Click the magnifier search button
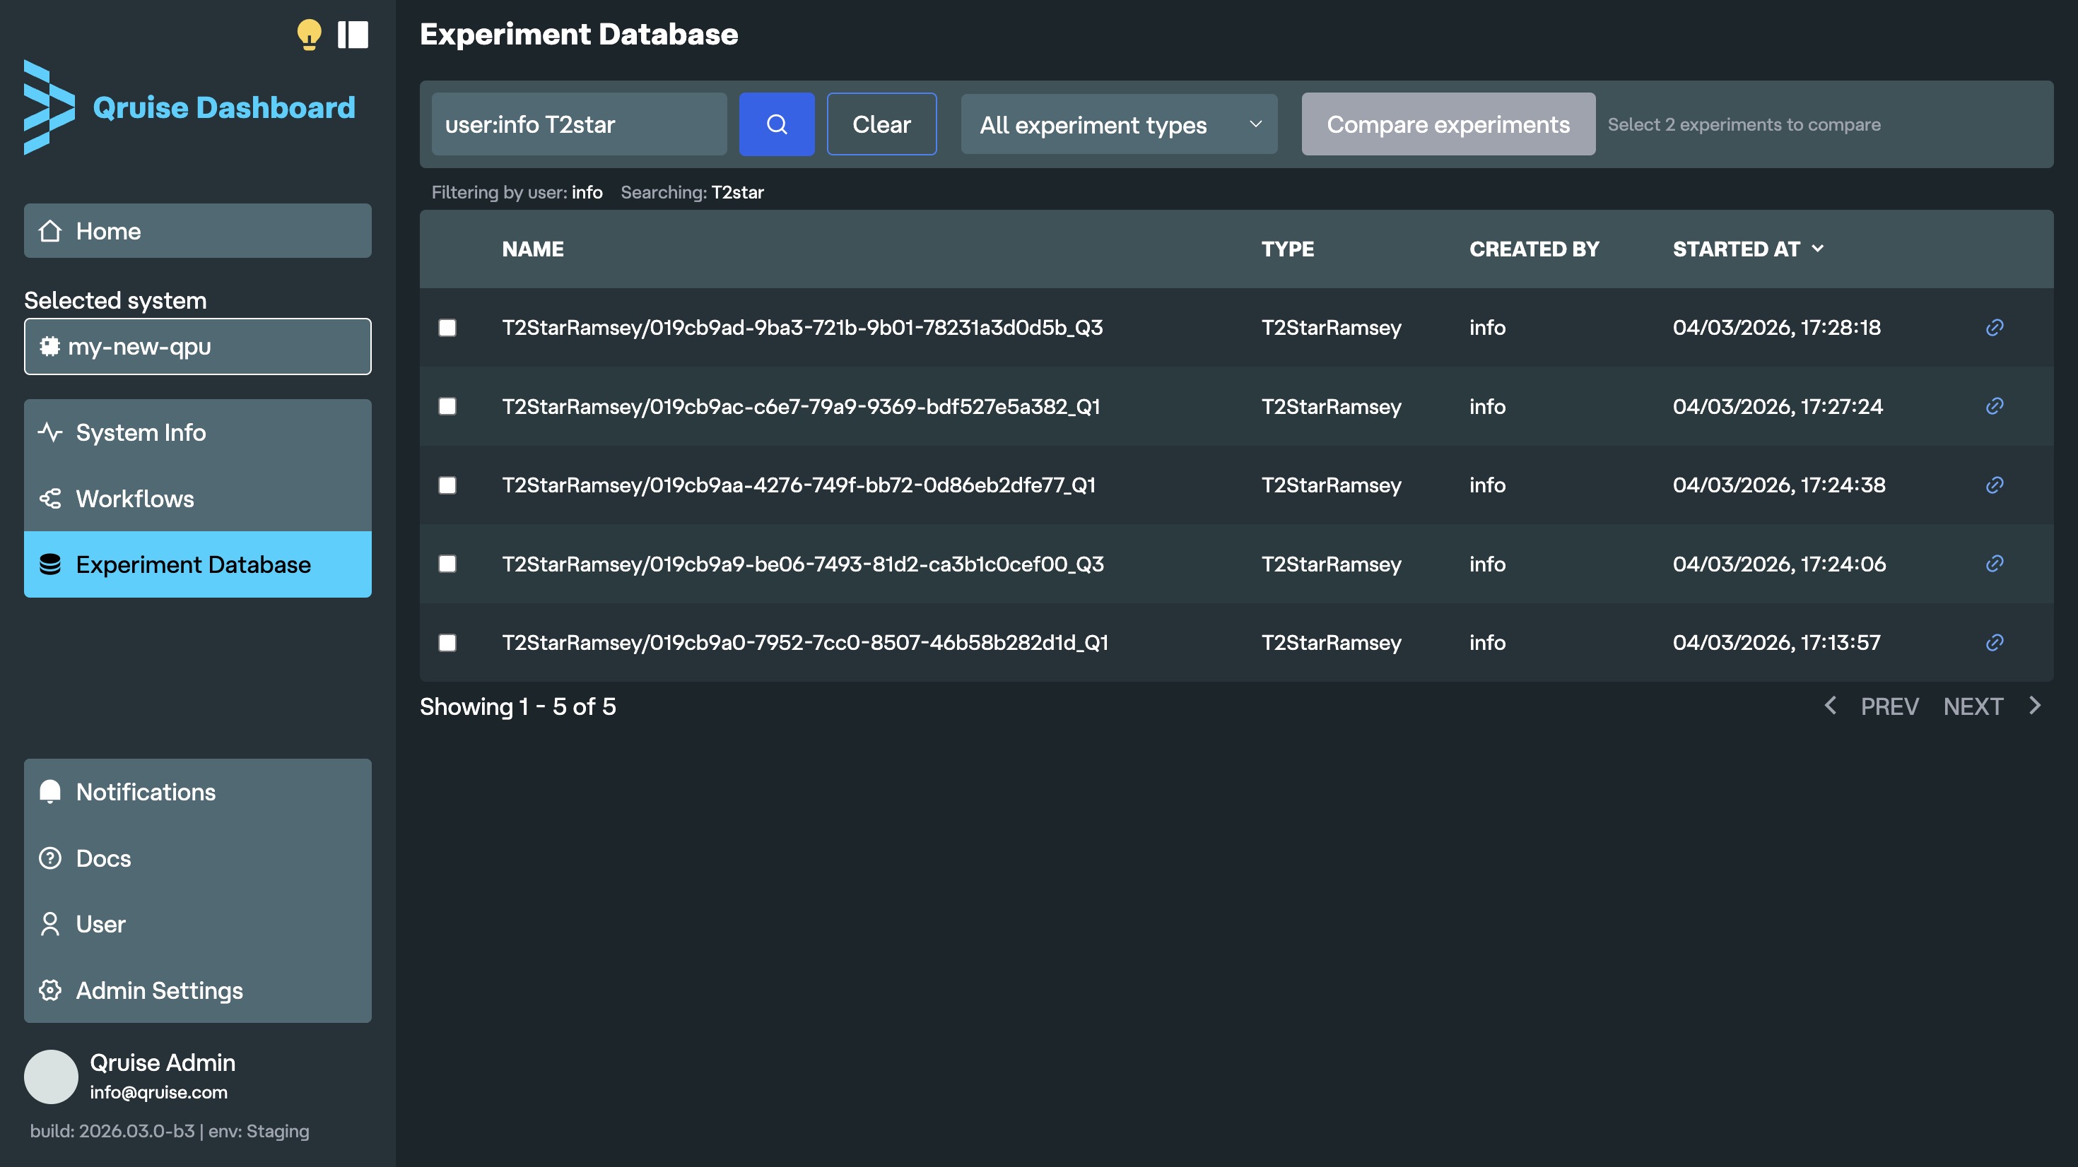 pyautogui.click(x=776, y=124)
